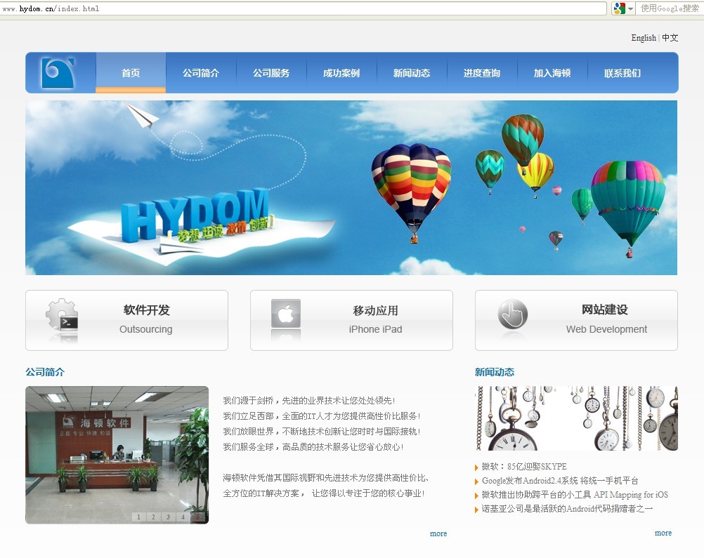704x558 pixels.
Task: Open the 新闻动态 navigation item
Action: tap(412, 73)
